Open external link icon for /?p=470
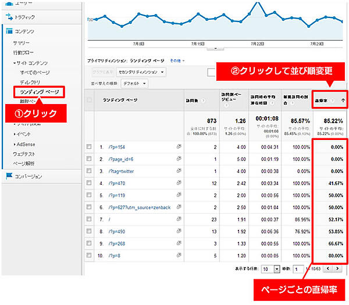The width and height of the screenshot is (349, 305). (179, 182)
